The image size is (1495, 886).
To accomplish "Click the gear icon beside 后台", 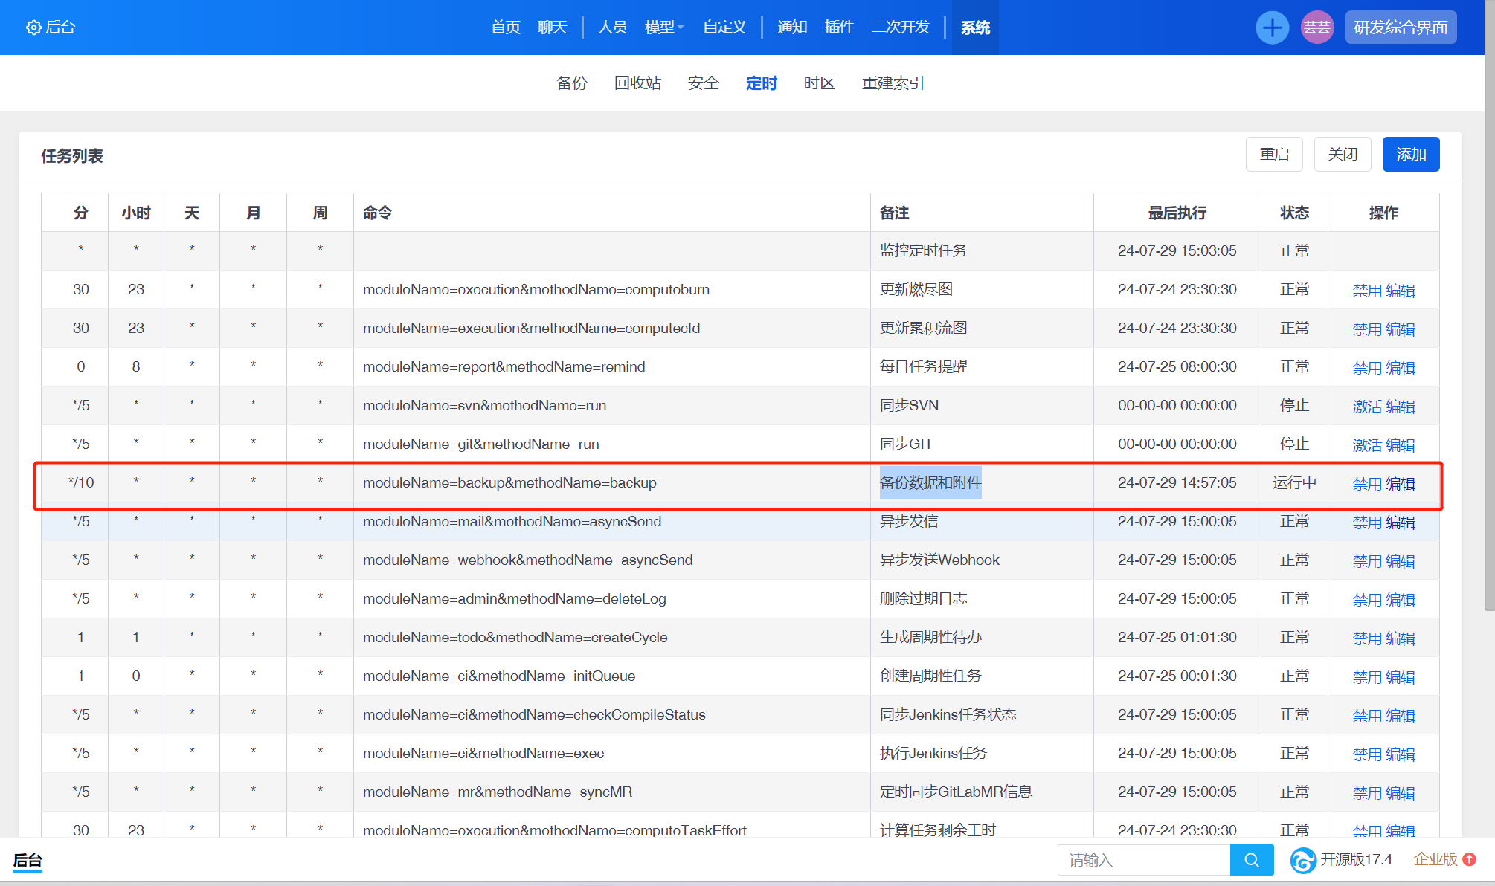I will [x=33, y=28].
